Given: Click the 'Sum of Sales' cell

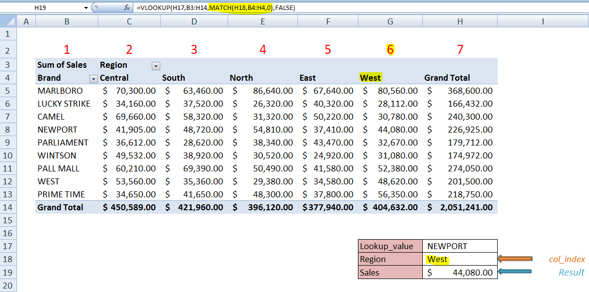Looking at the screenshot, I should 67,65.
